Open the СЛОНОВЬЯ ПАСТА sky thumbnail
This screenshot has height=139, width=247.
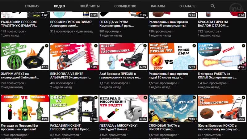pyautogui.click(x=173, y=108)
